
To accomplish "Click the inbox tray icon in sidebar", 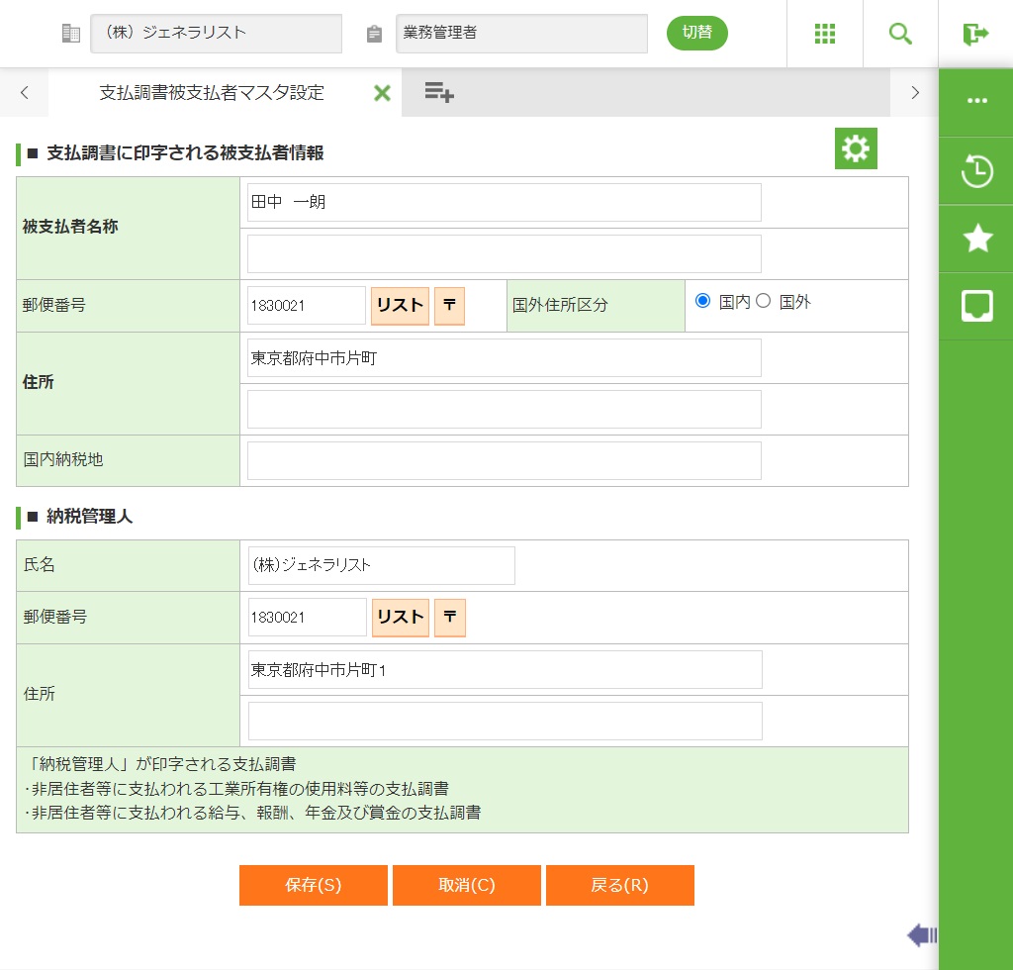I will 976,306.
